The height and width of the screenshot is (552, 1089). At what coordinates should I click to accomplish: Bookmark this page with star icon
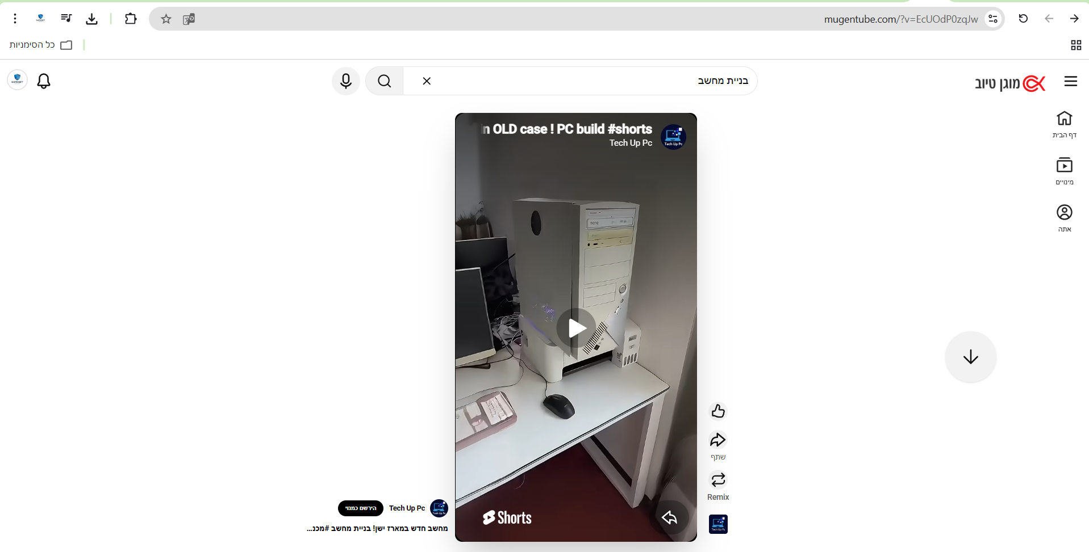(x=166, y=19)
